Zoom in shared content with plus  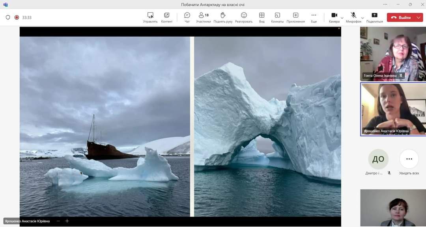coord(67,221)
